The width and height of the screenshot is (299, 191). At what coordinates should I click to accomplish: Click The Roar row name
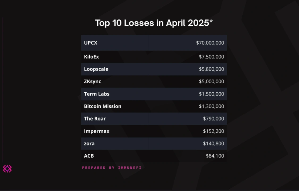pos(95,119)
